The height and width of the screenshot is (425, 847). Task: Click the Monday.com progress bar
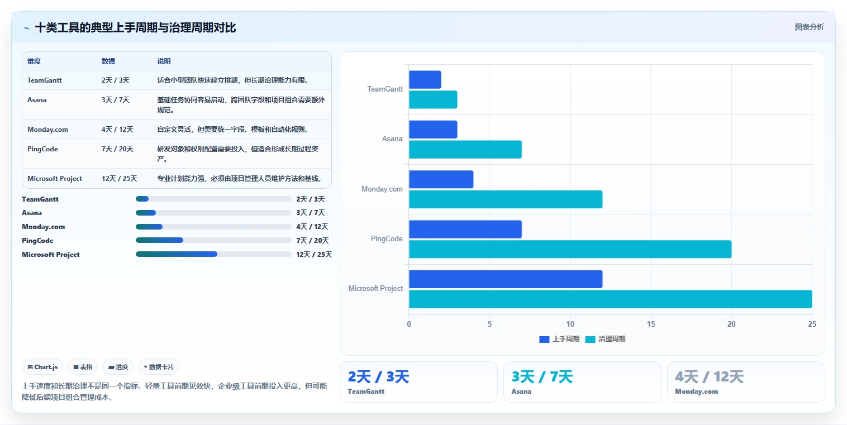(213, 227)
